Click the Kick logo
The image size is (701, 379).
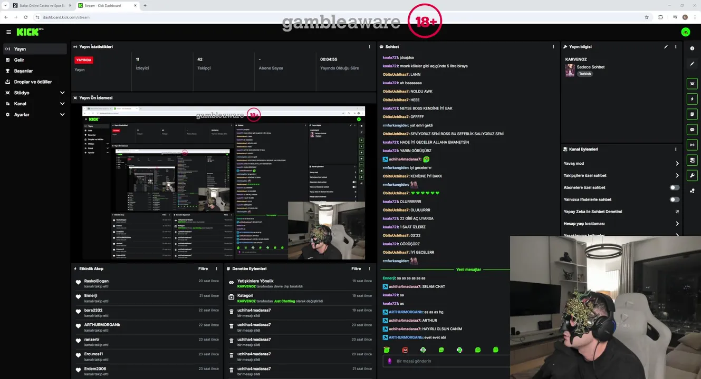pyautogui.click(x=30, y=32)
